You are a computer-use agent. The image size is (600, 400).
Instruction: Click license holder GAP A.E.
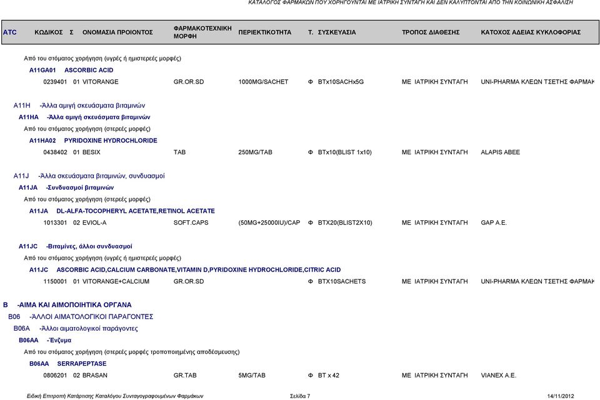pyautogui.click(x=494, y=223)
